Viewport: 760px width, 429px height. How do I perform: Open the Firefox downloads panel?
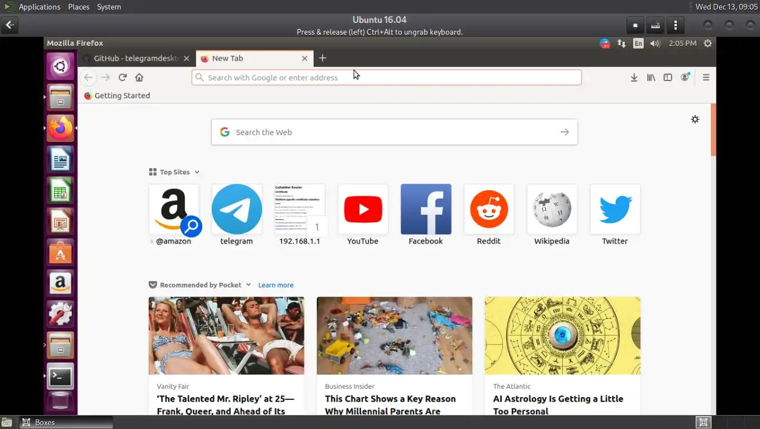634,78
